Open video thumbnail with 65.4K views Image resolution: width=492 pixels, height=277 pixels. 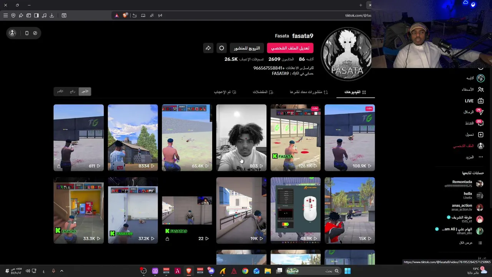click(187, 138)
